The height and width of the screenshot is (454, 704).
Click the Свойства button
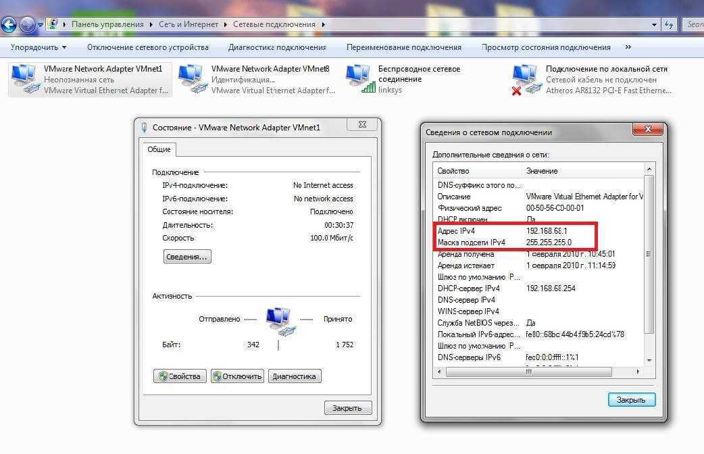click(179, 376)
